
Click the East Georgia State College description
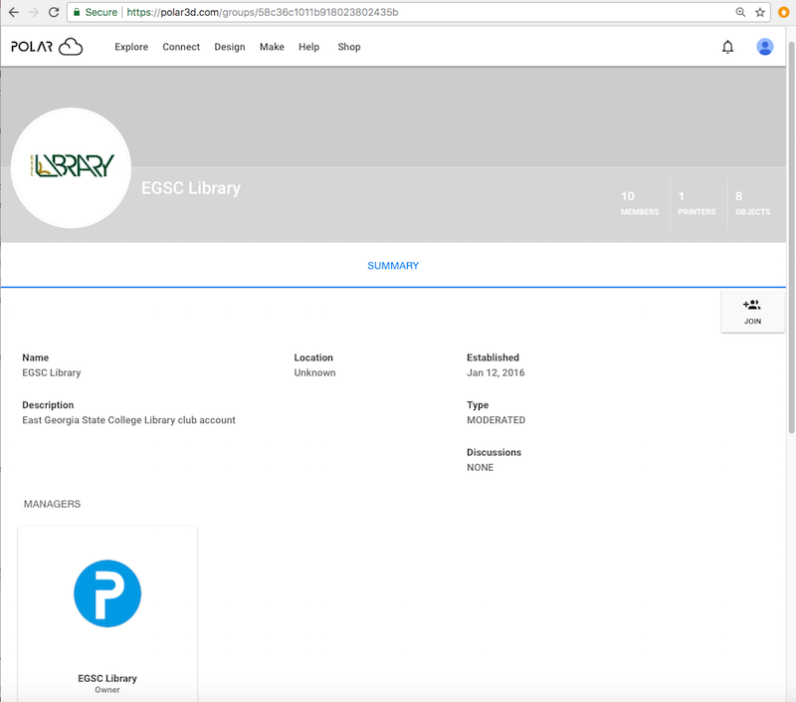[128, 420]
